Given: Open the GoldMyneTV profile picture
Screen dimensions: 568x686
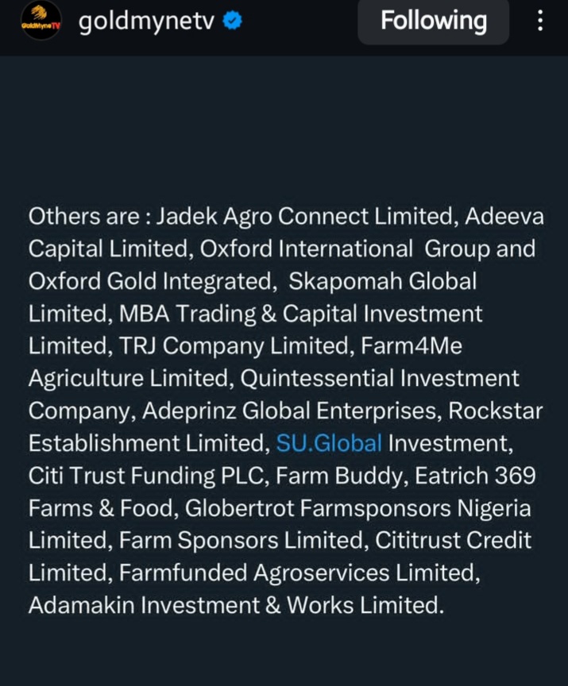Looking at the screenshot, I should [x=41, y=23].
